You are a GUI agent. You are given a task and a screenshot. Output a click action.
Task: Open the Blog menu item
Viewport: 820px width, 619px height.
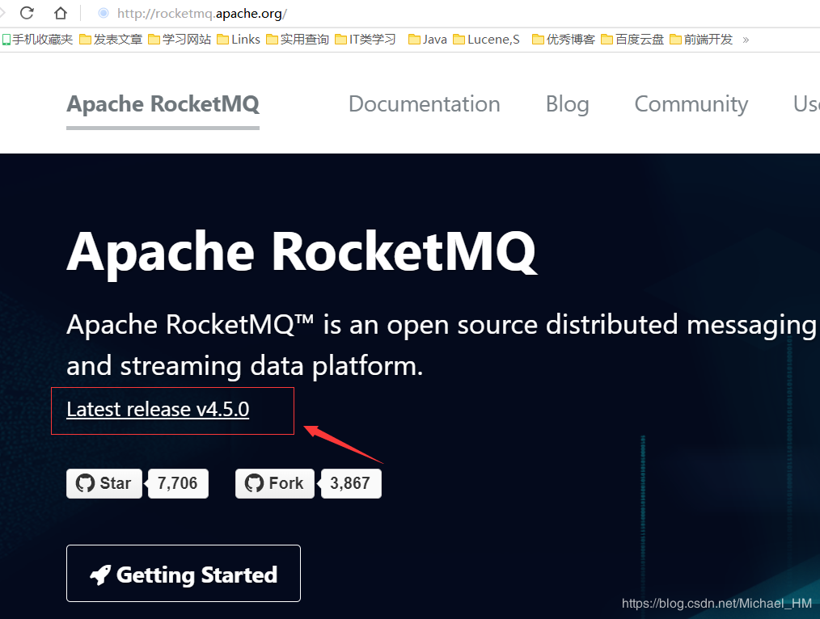568,104
